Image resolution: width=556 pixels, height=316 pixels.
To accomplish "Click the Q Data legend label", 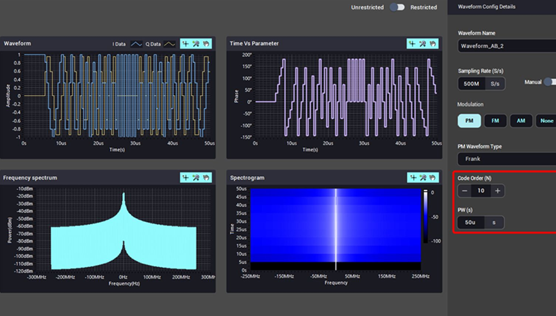I will 153,44.
